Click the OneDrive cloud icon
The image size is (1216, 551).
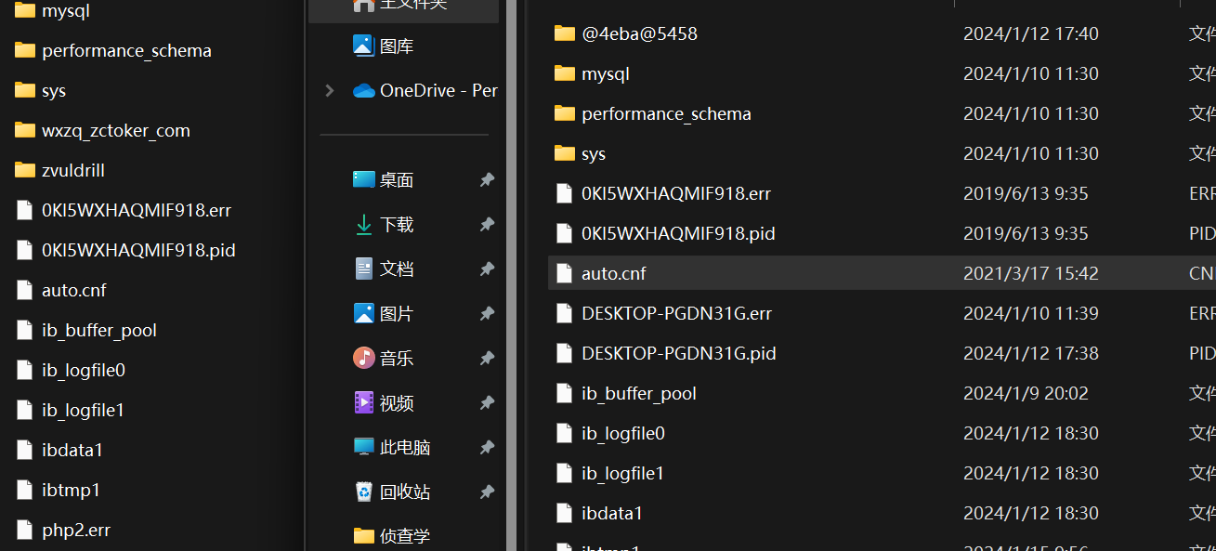coord(364,90)
